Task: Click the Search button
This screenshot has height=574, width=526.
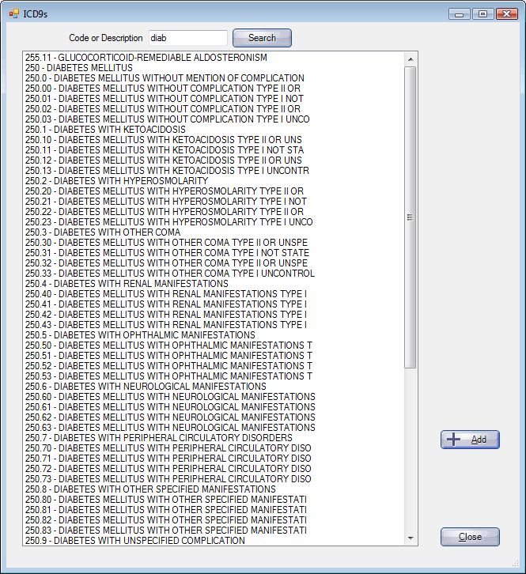Action: click(x=263, y=38)
